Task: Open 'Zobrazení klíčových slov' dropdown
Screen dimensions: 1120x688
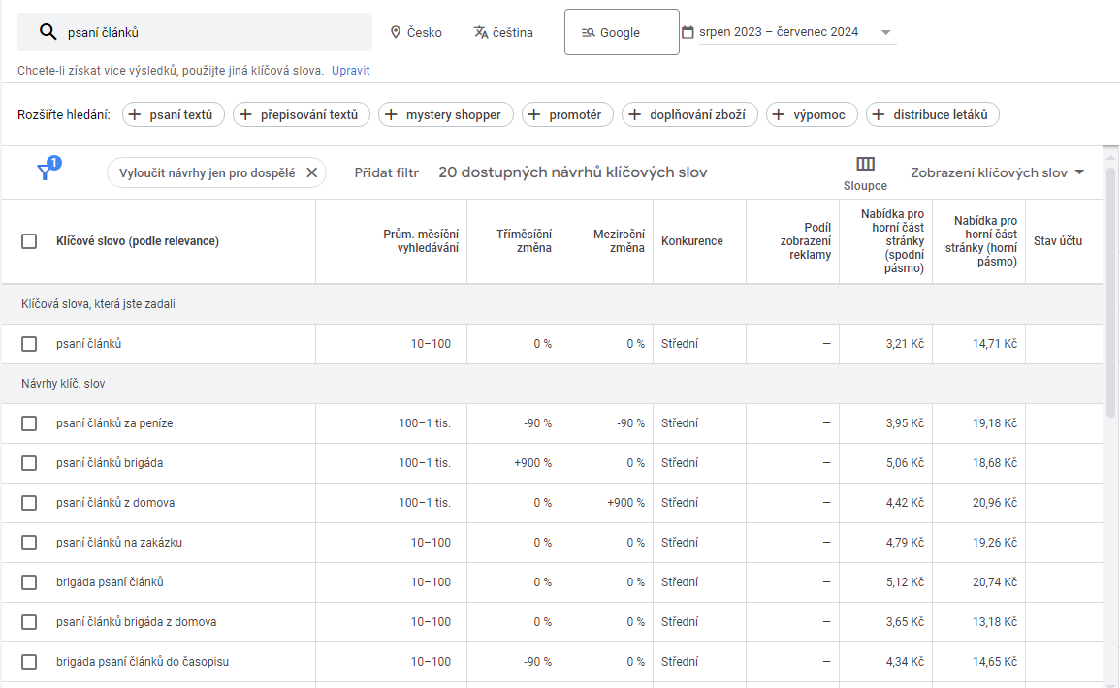Action: pos(997,172)
